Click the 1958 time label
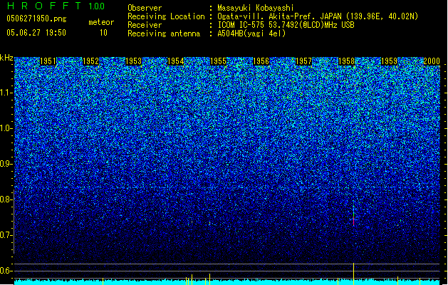The height and width of the screenshot is (285, 448). pos(346,61)
